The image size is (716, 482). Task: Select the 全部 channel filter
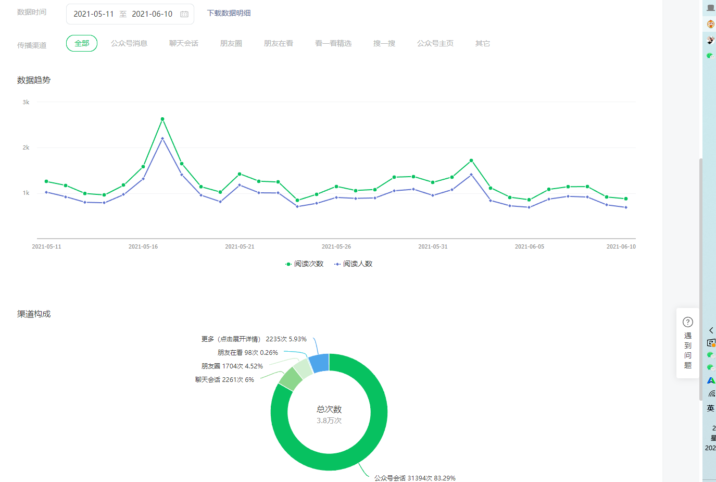point(82,43)
